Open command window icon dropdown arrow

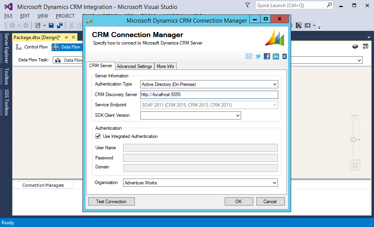(314, 25)
